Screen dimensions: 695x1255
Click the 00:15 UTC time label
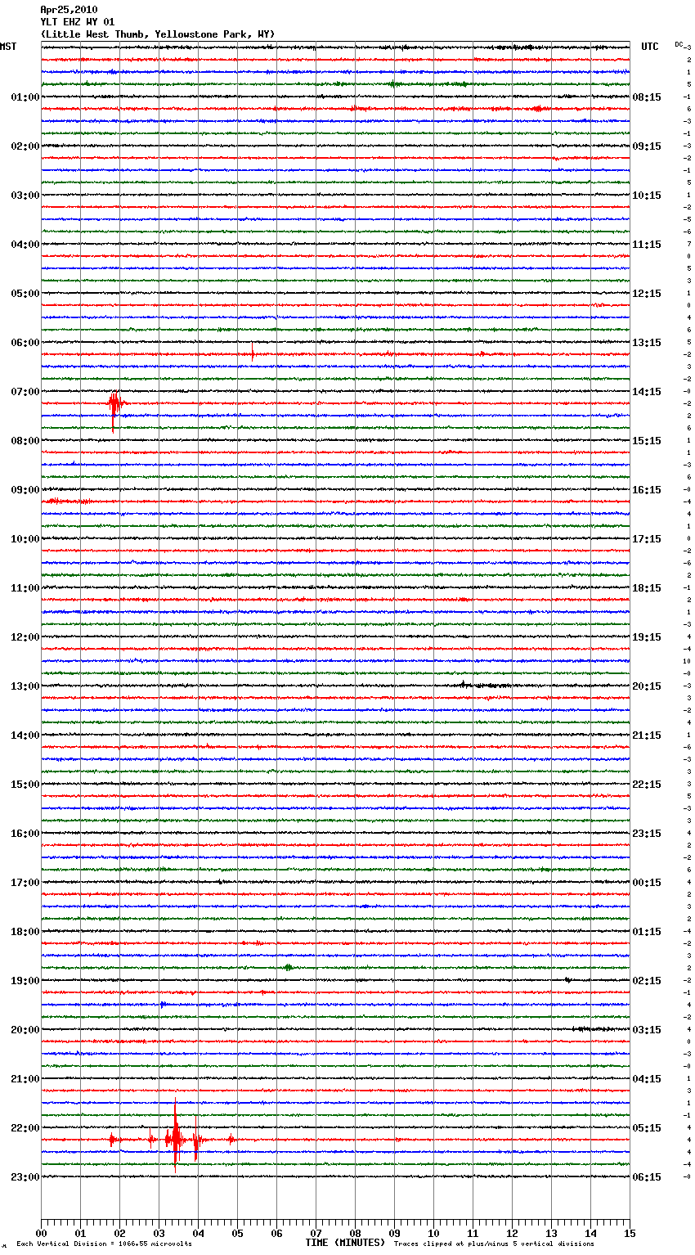(647, 883)
